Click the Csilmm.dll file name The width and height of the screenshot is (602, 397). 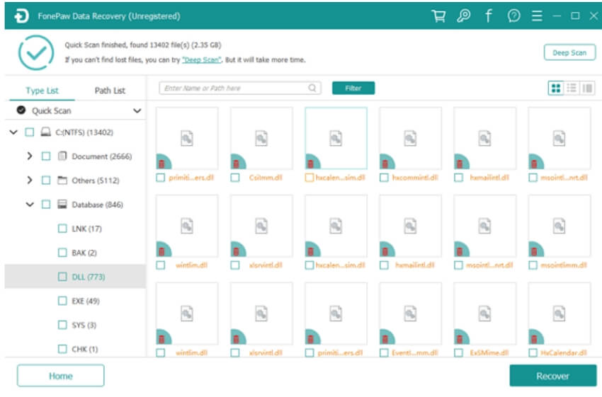(x=266, y=178)
